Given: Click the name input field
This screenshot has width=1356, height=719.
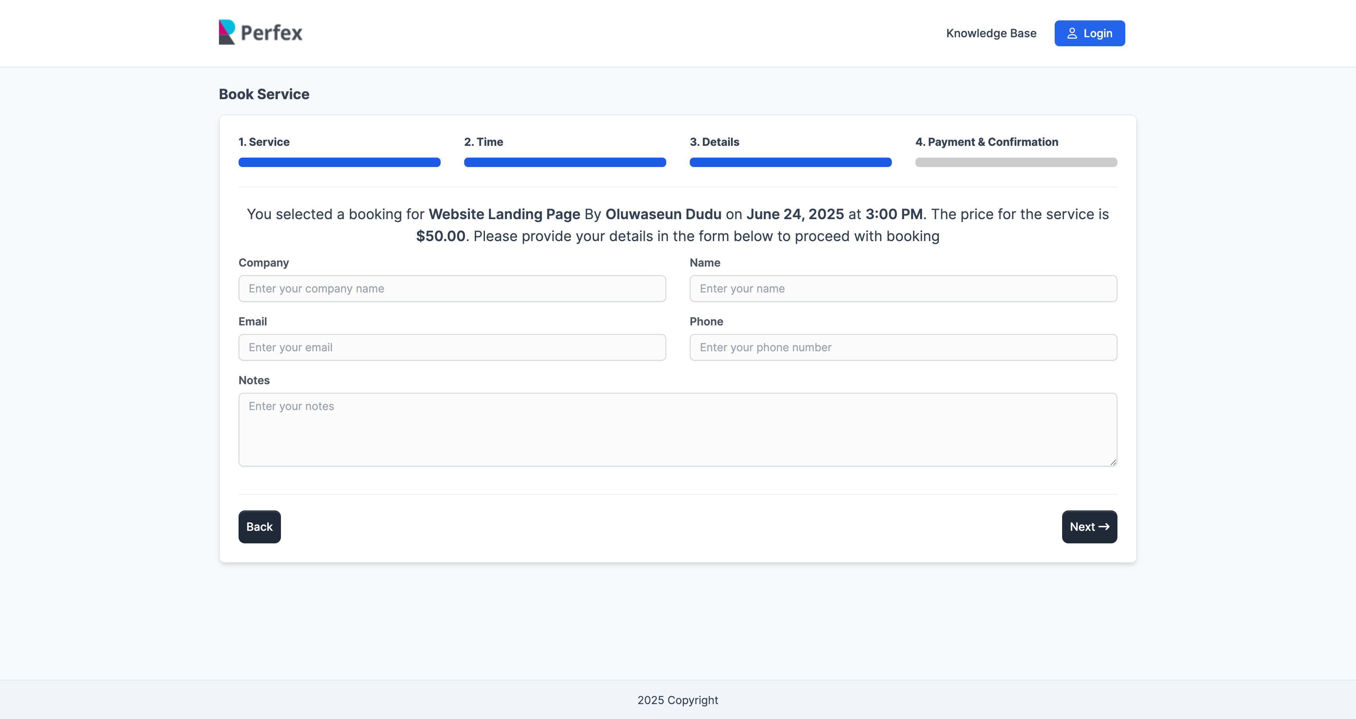Looking at the screenshot, I should click(903, 288).
